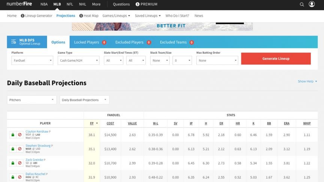This screenshot has height=182, width=324.
Task: Select the NFL menu item
Action: tap(70, 4)
